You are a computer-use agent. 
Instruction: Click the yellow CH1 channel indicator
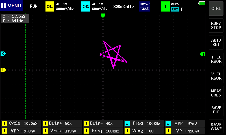click(50, 6)
